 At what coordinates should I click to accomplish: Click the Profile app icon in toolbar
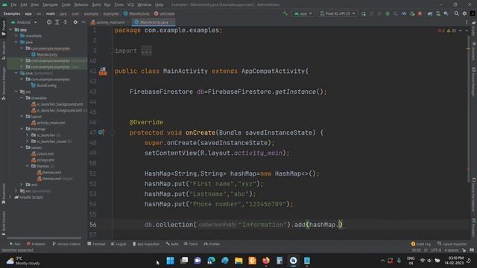(x=404, y=13)
